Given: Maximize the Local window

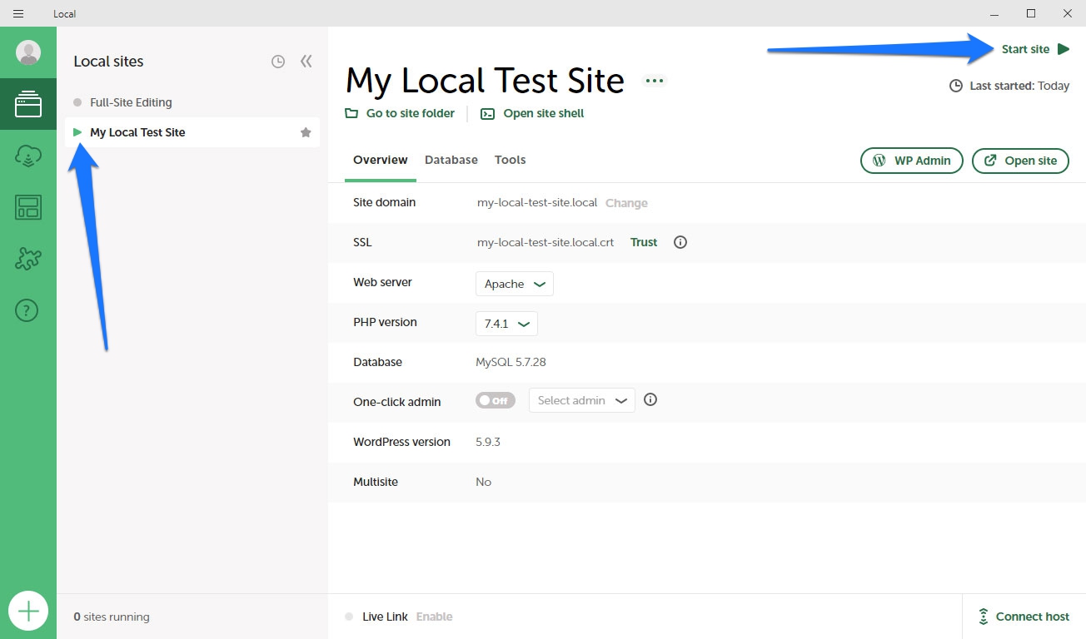Looking at the screenshot, I should pyautogui.click(x=1031, y=13).
